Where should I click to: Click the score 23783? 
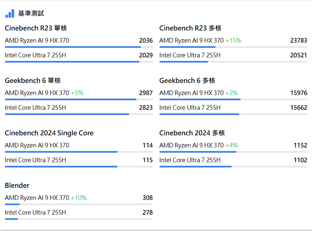(x=298, y=40)
